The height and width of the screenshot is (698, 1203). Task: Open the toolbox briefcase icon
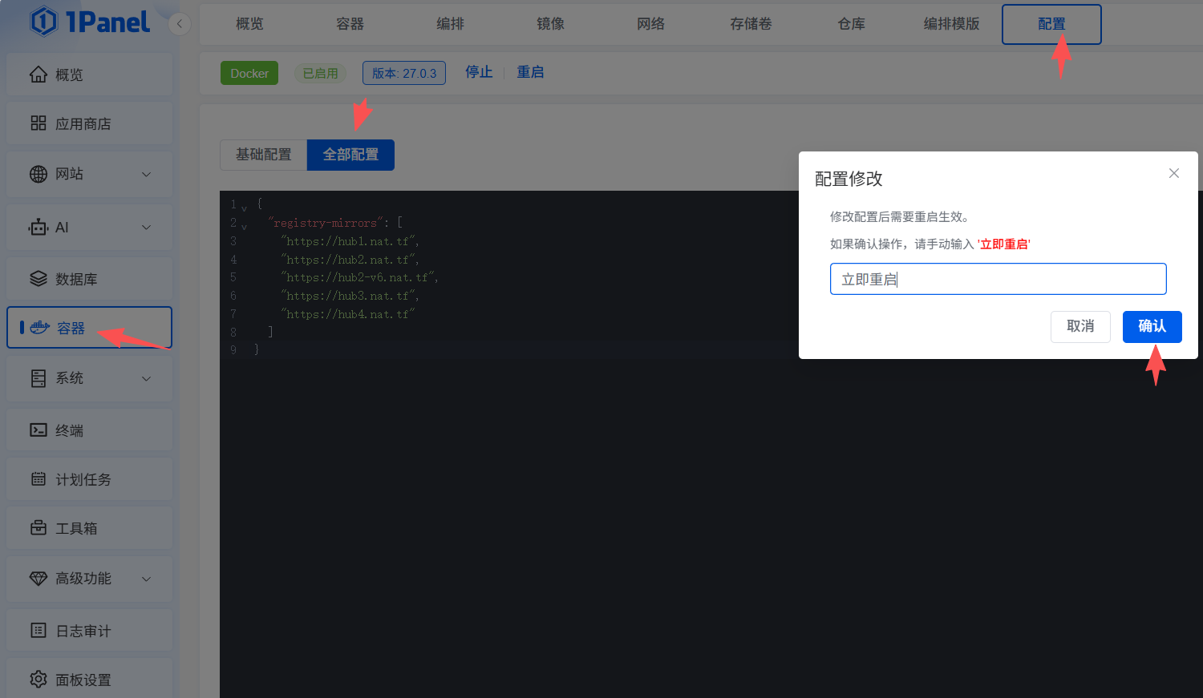click(38, 528)
